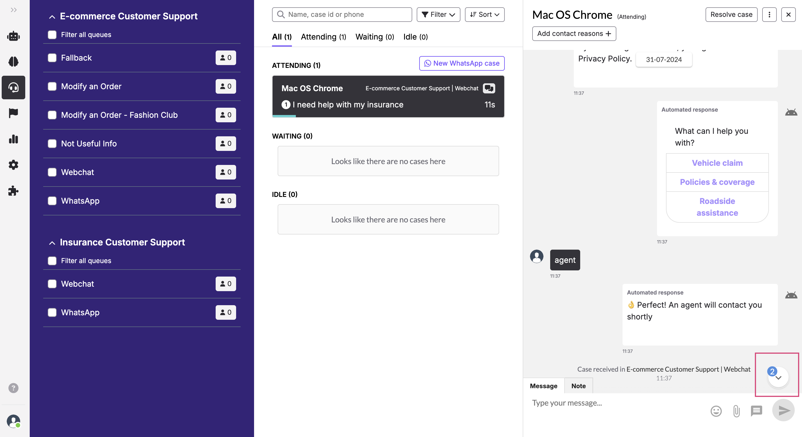Click the Resolve case button
The height and width of the screenshot is (437, 802).
point(731,15)
